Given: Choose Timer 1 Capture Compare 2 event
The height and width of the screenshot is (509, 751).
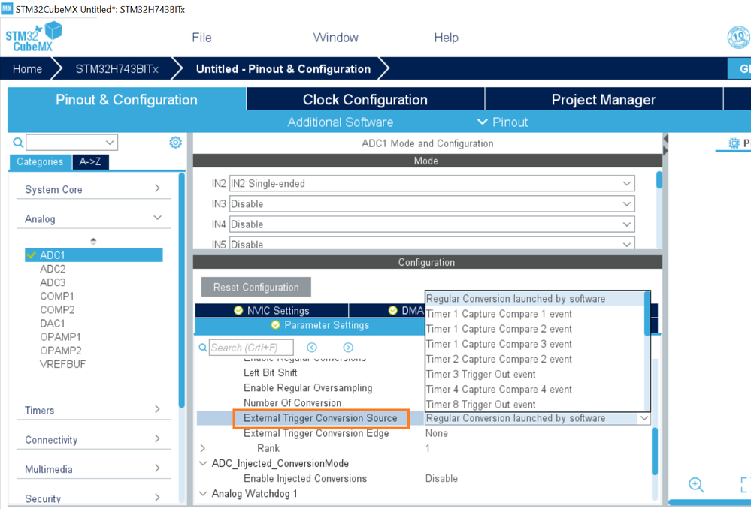Looking at the screenshot, I should coord(535,329).
